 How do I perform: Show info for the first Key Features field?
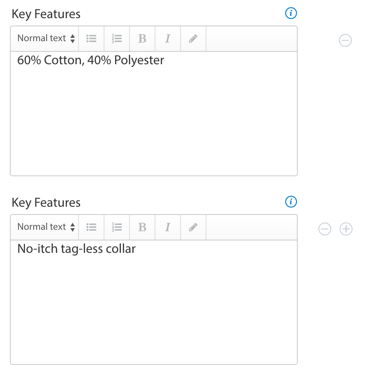click(x=291, y=14)
